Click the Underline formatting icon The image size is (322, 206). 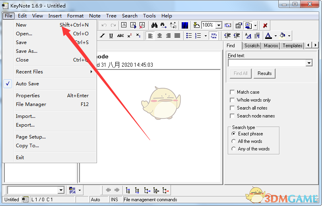[111, 36]
